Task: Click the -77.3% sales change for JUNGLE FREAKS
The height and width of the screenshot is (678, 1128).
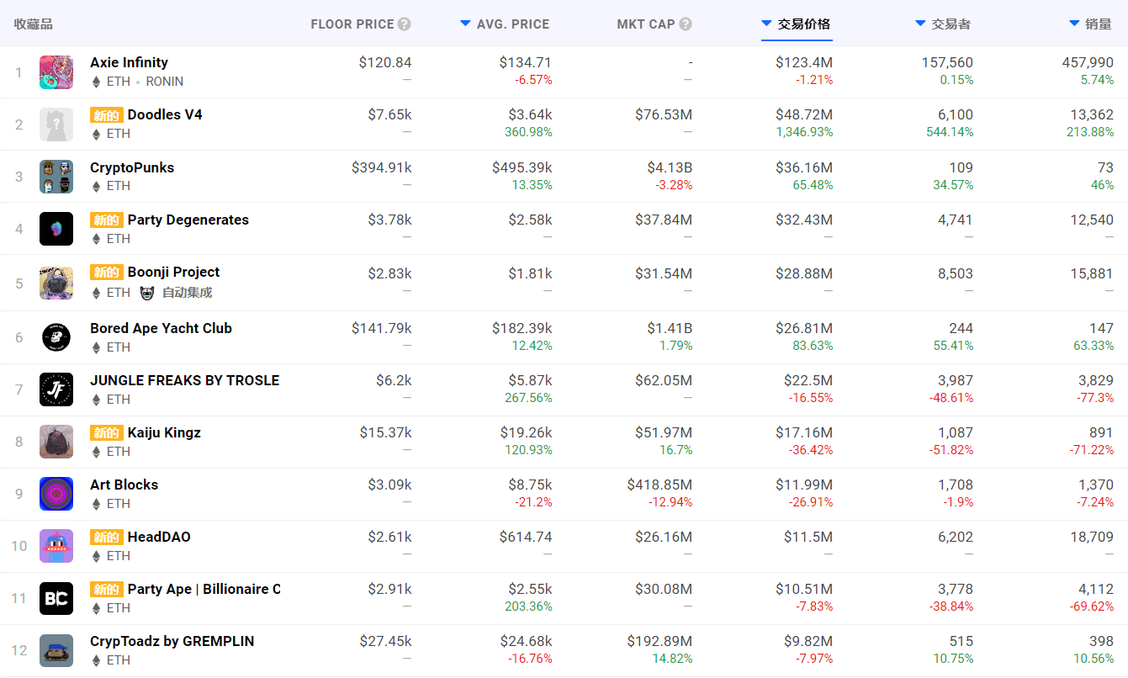Action: pos(1095,397)
